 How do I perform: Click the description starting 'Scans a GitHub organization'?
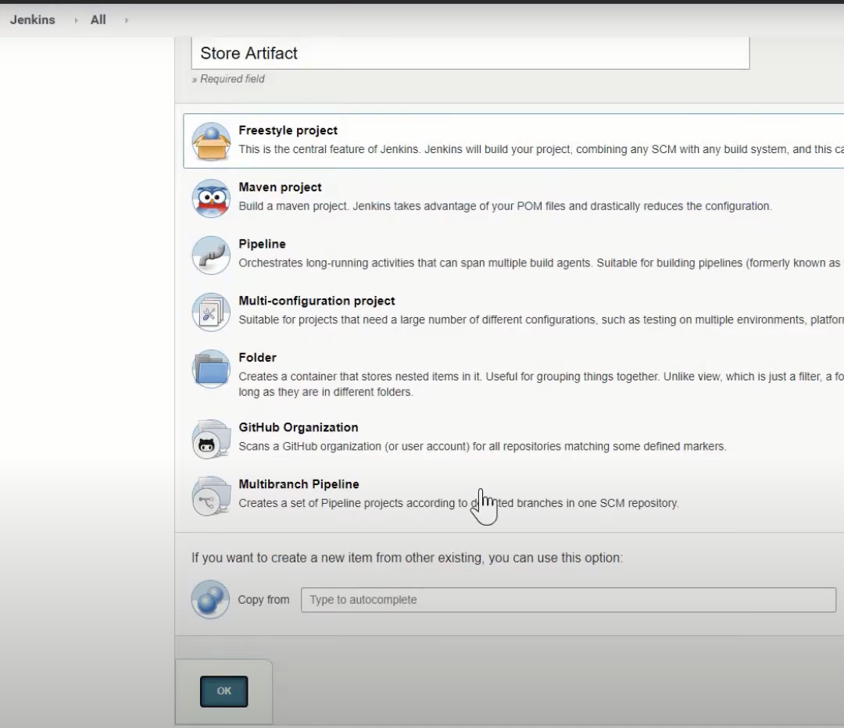coord(482,446)
